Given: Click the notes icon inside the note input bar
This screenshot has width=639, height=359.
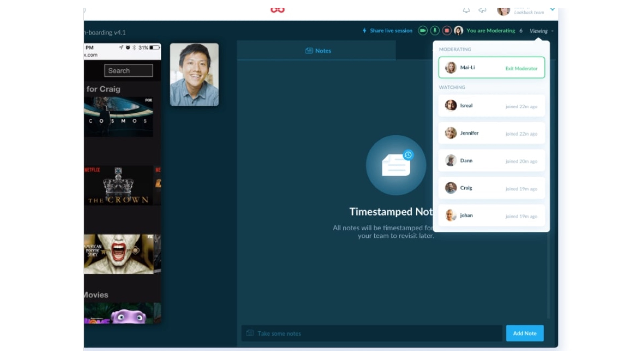Looking at the screenshot, I should (x=250, y=333).
